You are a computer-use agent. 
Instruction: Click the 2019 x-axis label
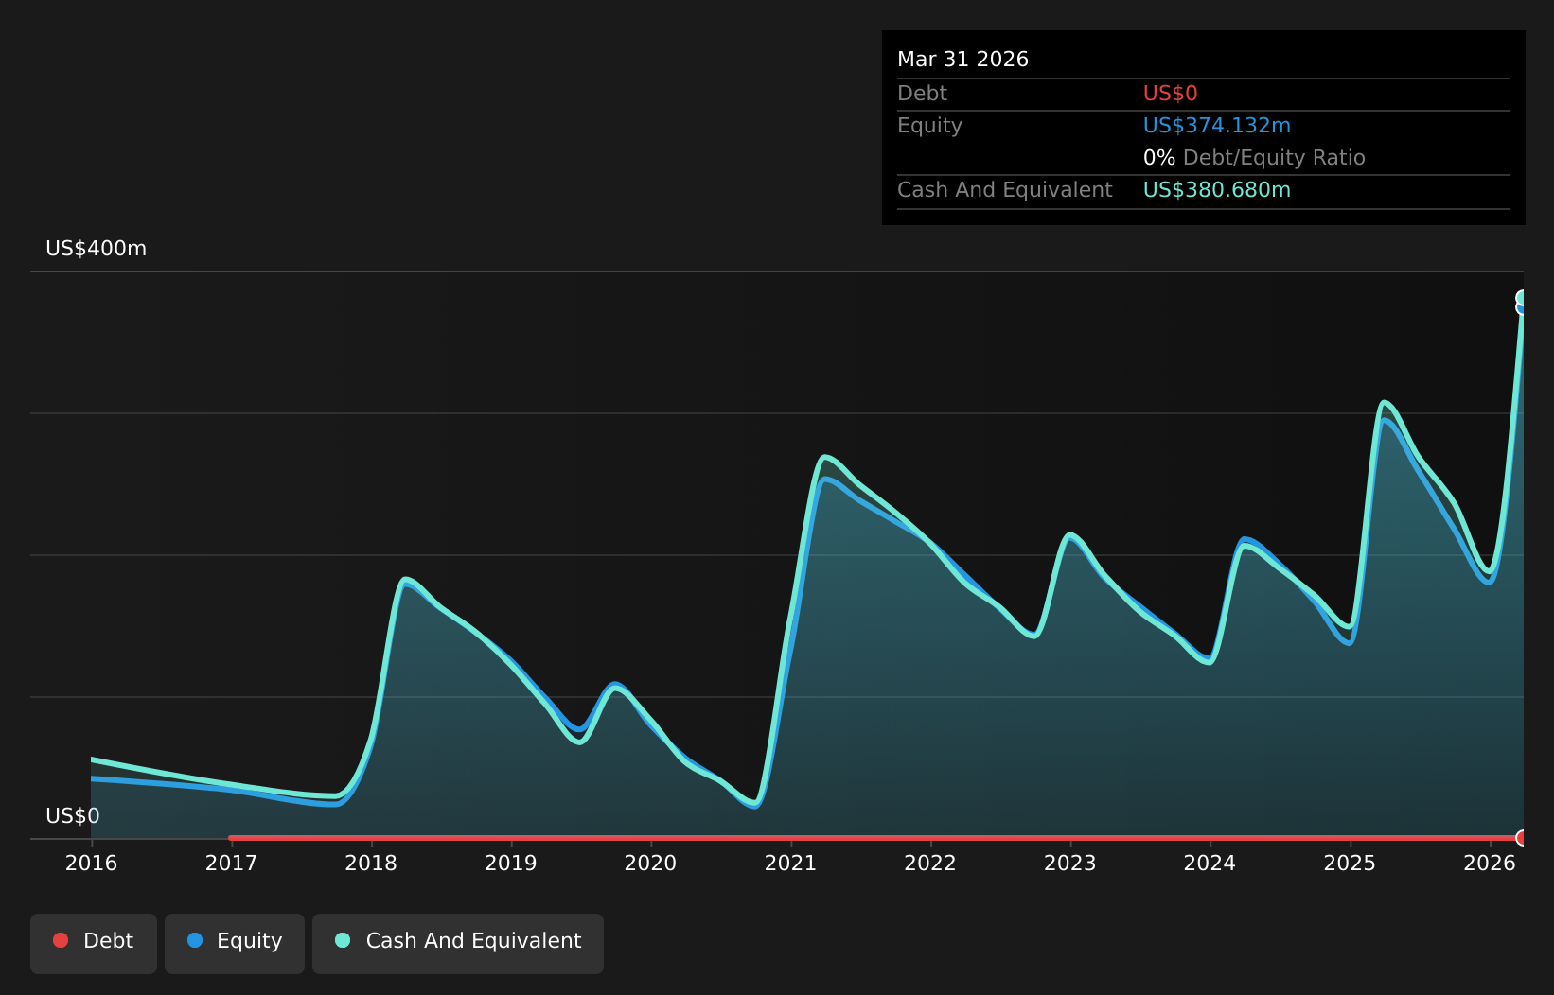click(511, 864)
